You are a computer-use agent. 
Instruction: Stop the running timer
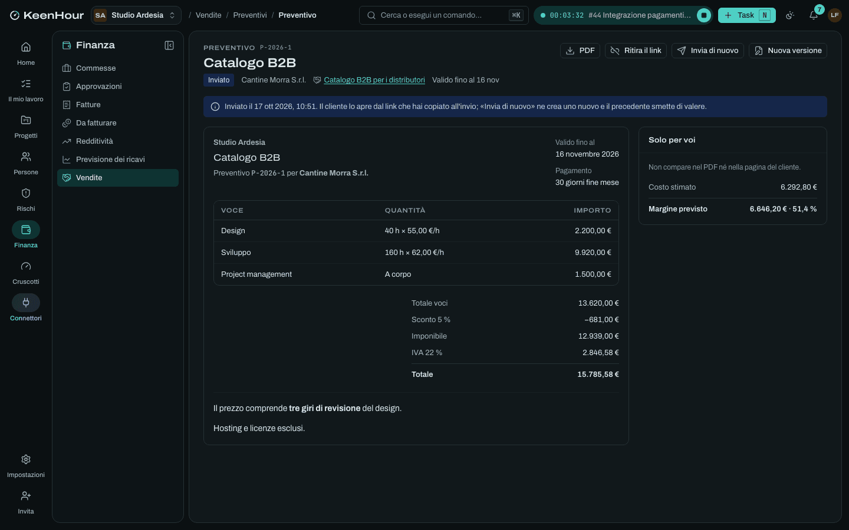(x=703, y=15)
